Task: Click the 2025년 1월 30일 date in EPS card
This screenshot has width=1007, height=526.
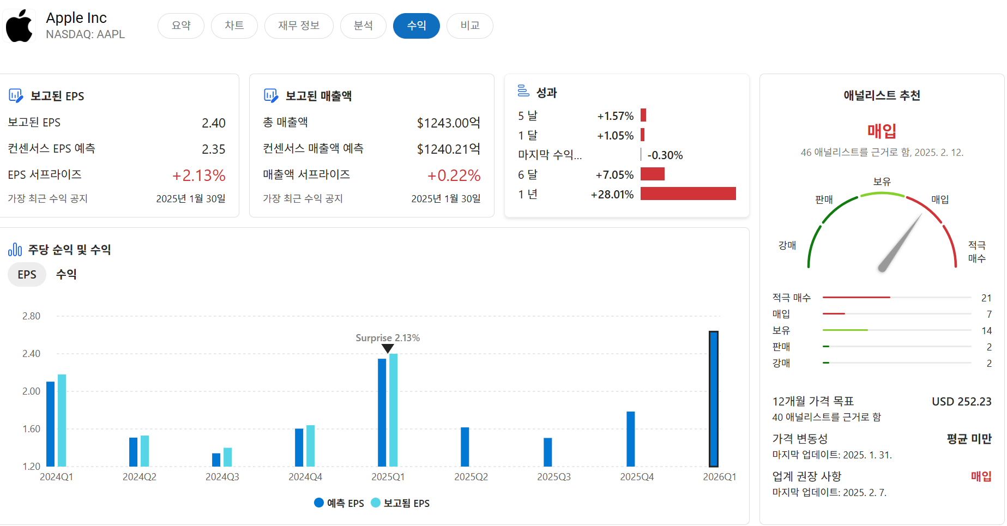Action: pos(191,199)
